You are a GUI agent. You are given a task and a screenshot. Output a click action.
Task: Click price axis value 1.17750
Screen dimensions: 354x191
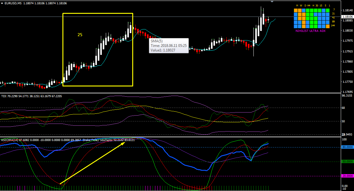click(348, 82)
